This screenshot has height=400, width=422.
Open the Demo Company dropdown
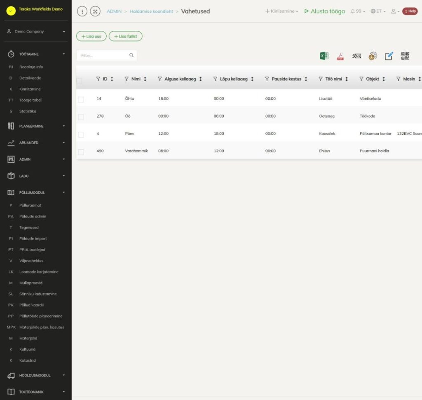pyautogui.click(x=36, y=31)
